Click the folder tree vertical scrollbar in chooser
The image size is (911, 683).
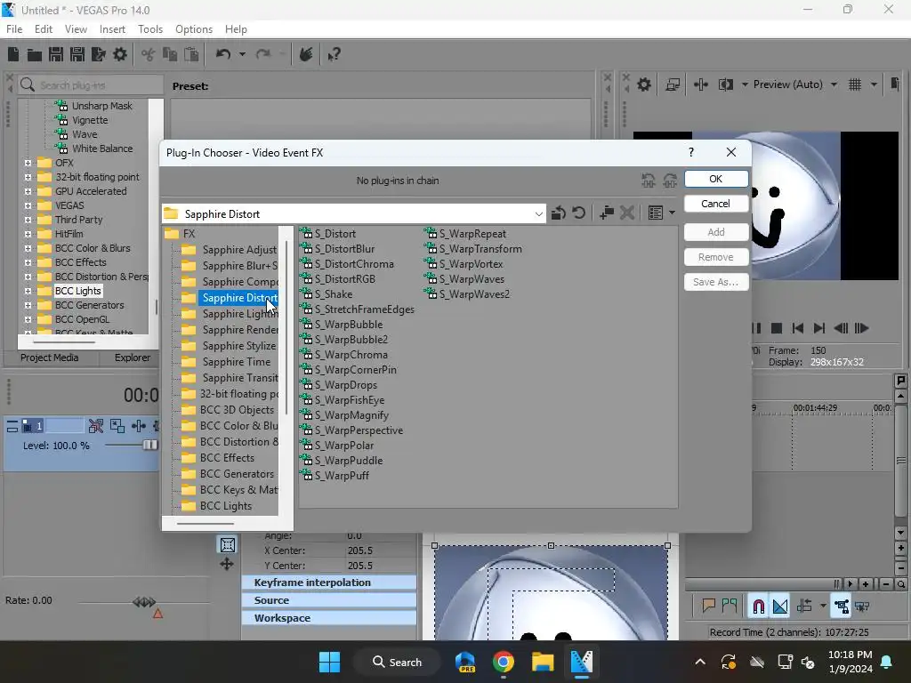coord(286,327)
